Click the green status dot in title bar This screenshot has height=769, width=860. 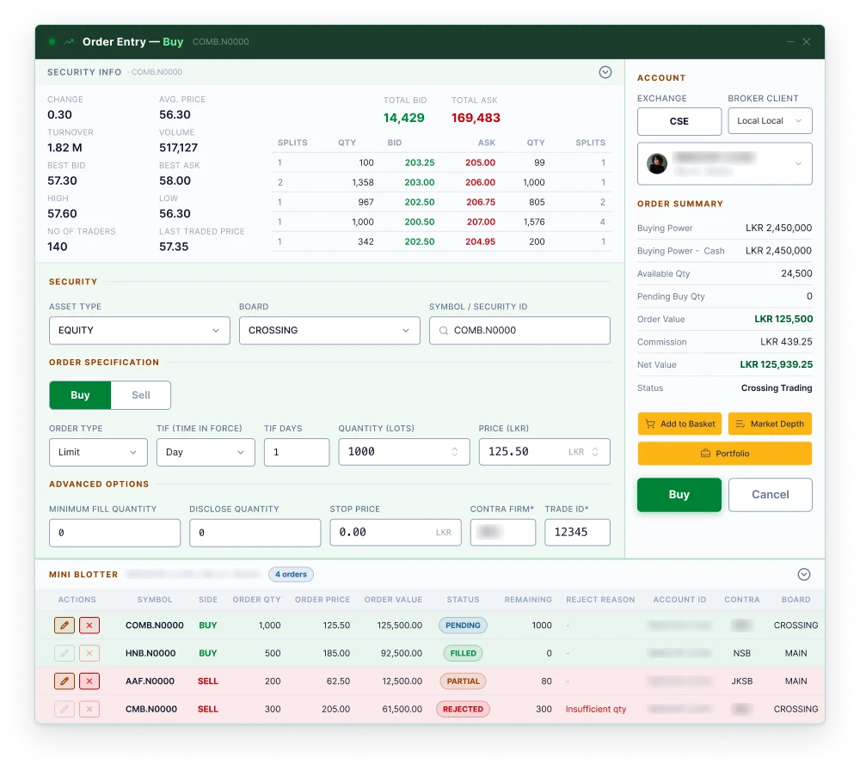[x=52, y=41]
